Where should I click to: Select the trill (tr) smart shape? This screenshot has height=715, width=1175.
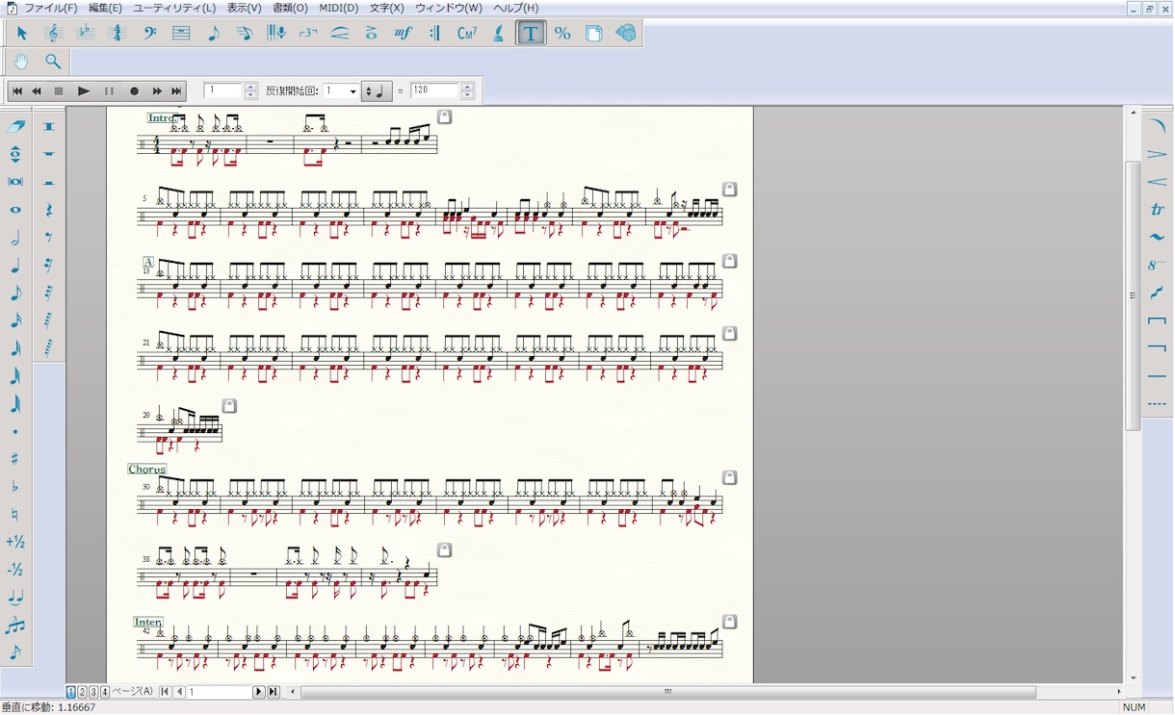1157,209
